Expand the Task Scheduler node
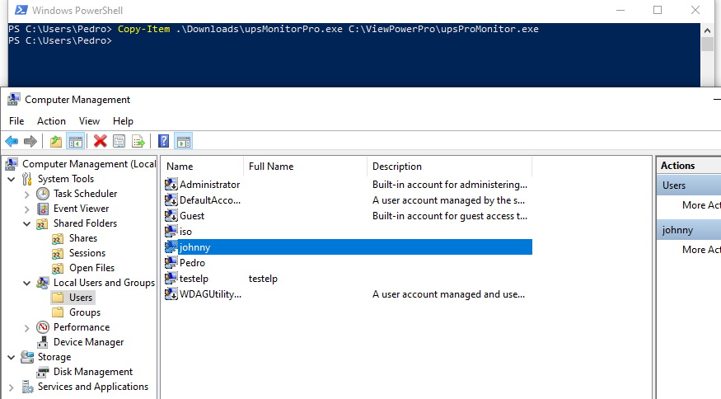 26,195
